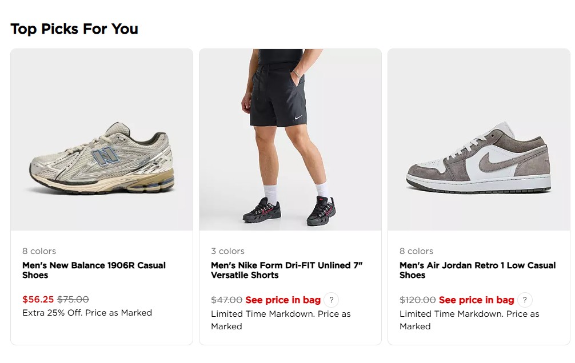The height and width of the screenshot is (363, 575).
Task: Click the 8 colors label on the New Balance card
Action: click(39, 251)
